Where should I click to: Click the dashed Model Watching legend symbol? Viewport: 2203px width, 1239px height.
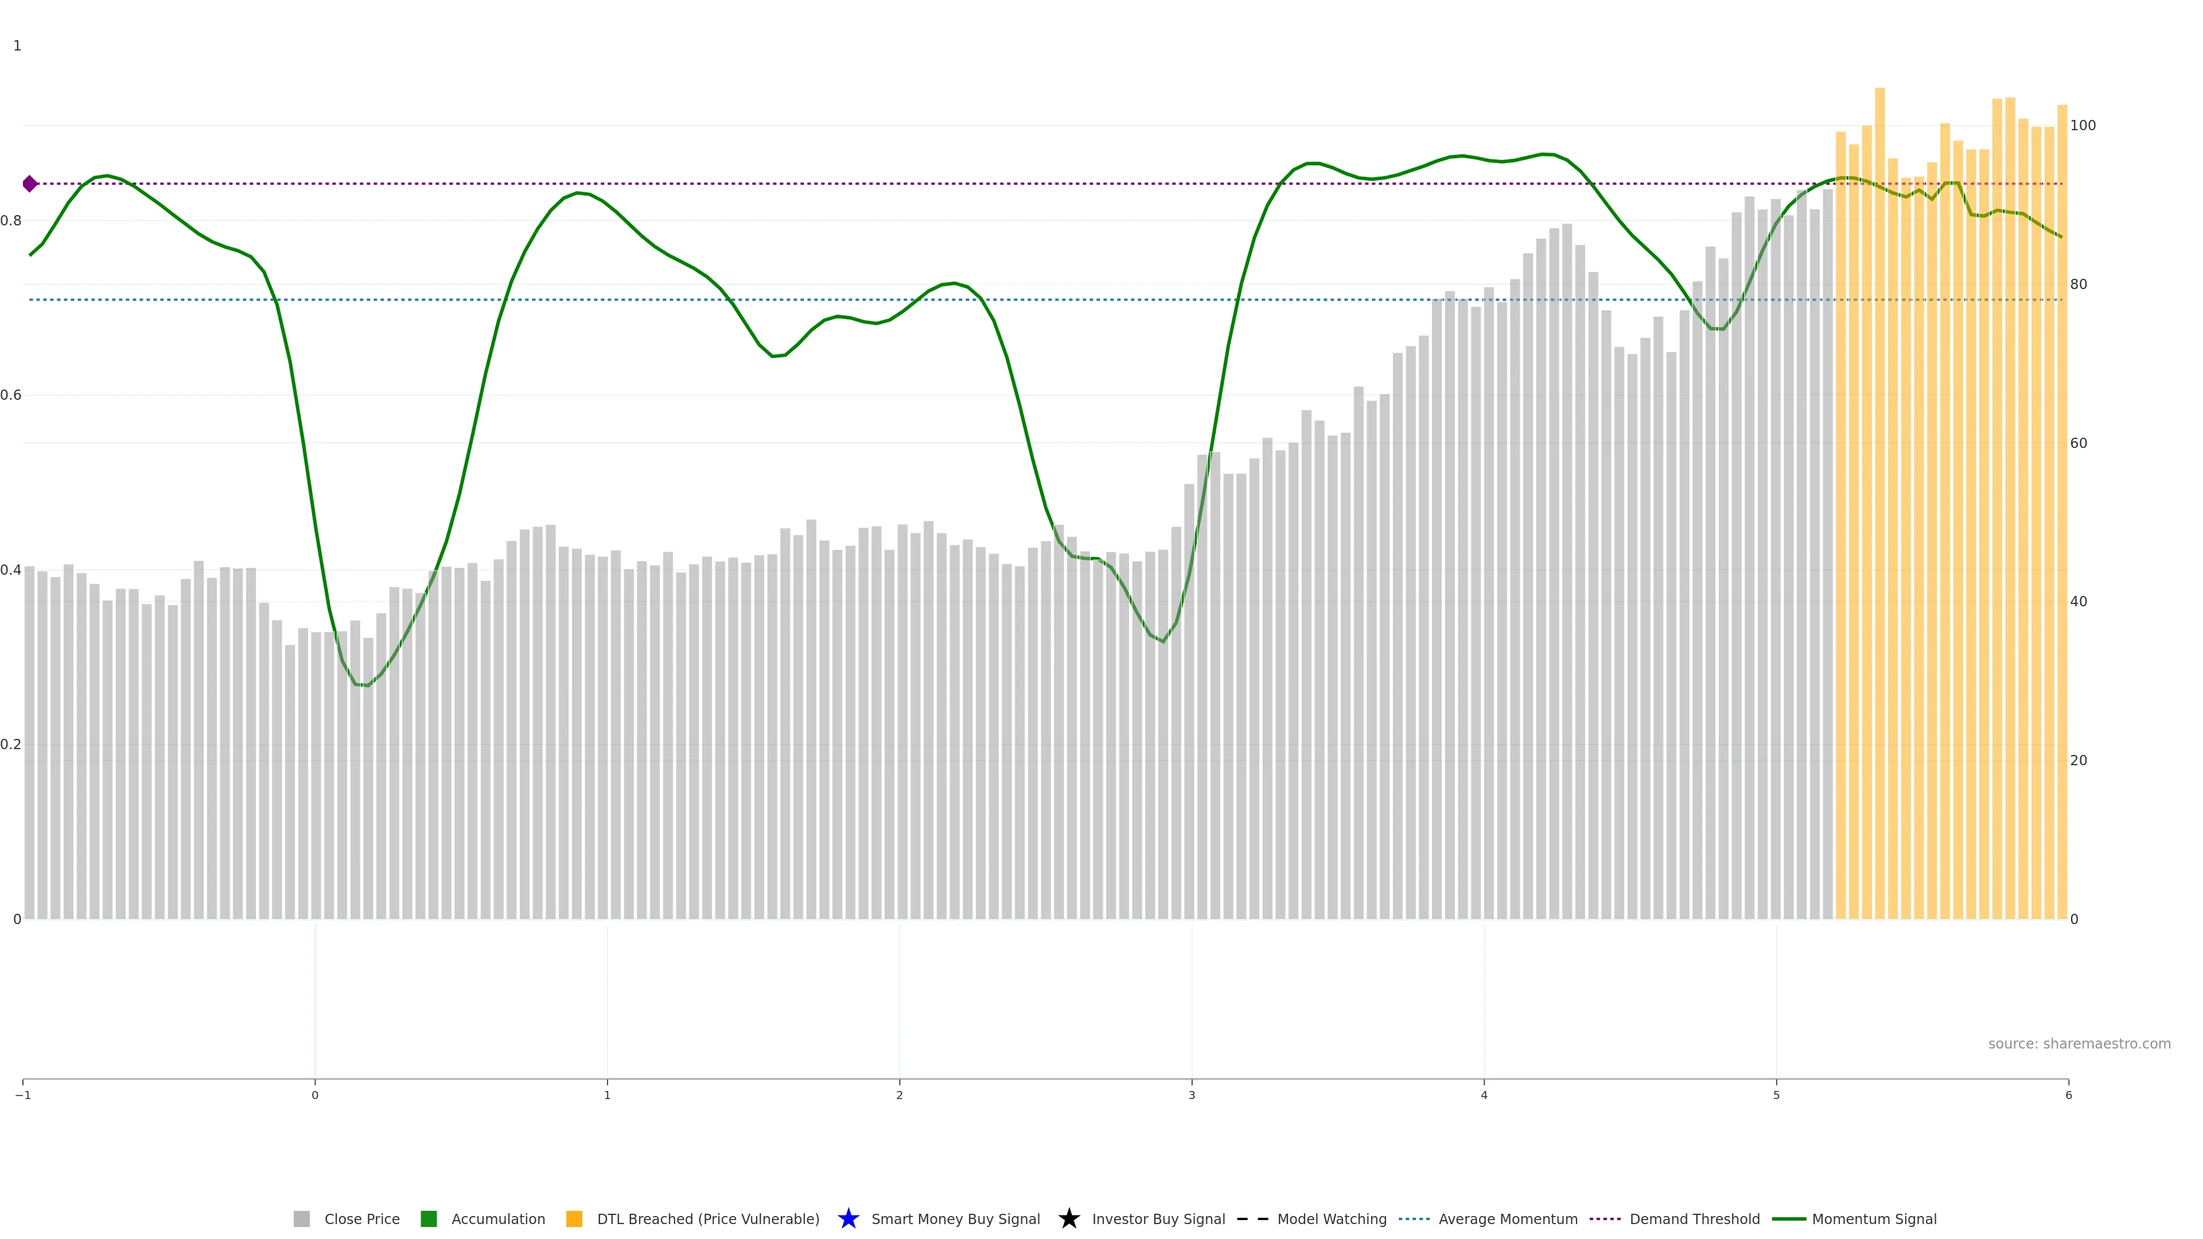(1252, 1218)
